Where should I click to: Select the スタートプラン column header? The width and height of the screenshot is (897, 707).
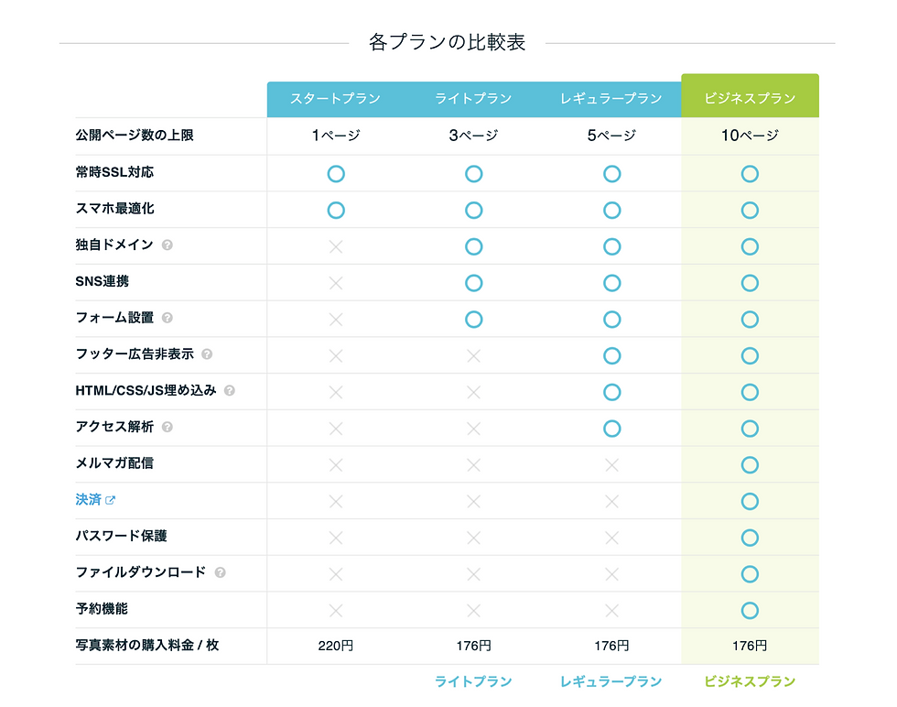[x=336, y=99]
